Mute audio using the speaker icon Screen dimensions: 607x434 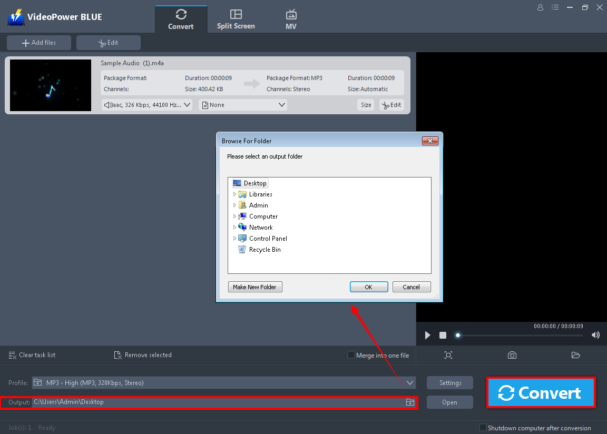pos(595,335)
